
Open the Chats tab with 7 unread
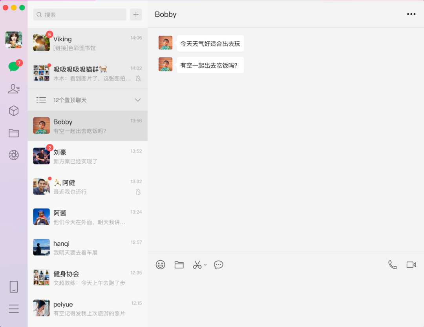pos(14,66)
